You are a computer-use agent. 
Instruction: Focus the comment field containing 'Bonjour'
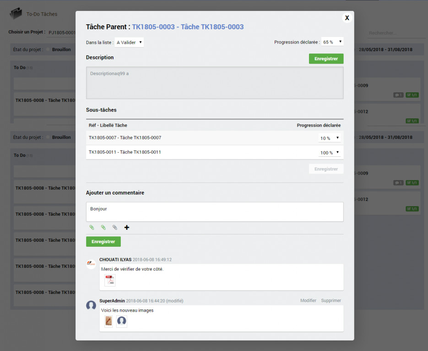(x=214, y=212)
